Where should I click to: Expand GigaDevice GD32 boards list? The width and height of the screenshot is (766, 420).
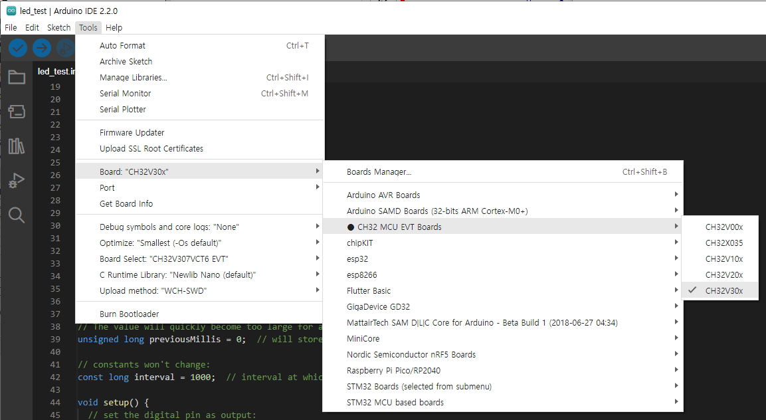pos(503,306)
